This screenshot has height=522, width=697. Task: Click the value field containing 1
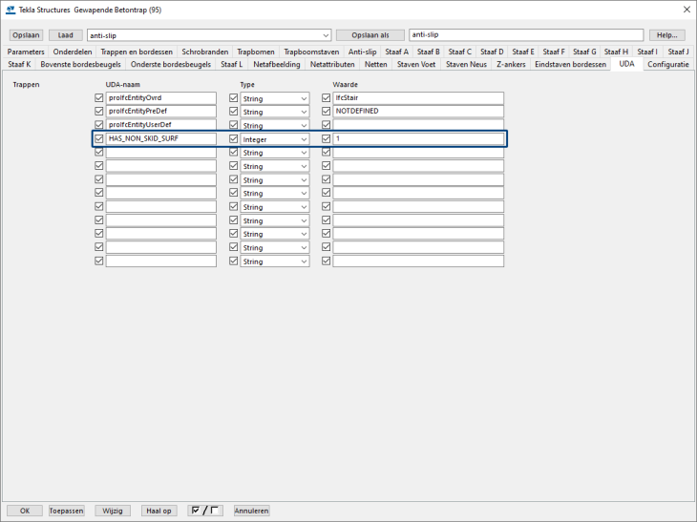pos(417,139)
